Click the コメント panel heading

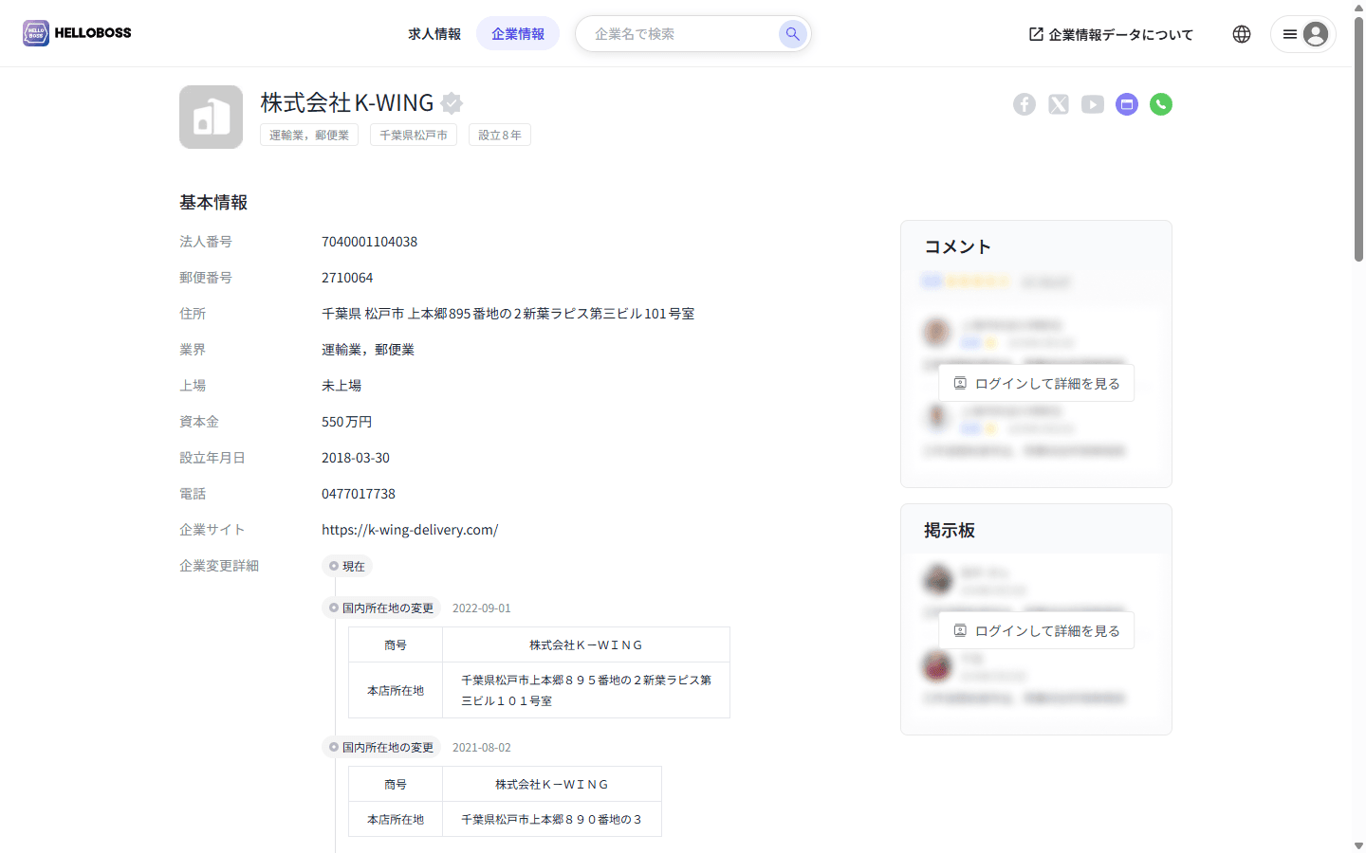tap(958, 246)
